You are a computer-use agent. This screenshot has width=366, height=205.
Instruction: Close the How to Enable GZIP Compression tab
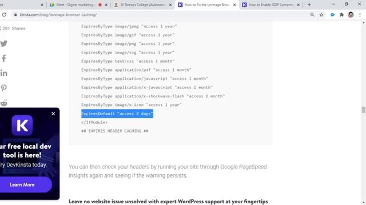click(299, 5)
